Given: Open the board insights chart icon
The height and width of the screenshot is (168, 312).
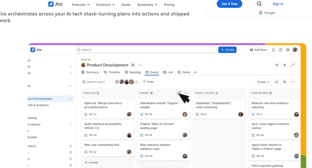Looking at the screenshot, I should 277,82.
